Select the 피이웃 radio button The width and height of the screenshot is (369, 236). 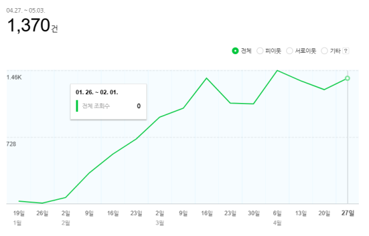[x=260, y=51]
